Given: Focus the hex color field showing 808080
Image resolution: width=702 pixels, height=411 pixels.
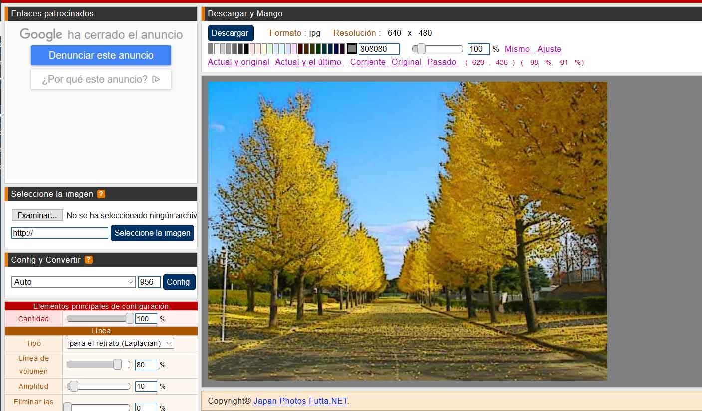Looking at the screenshot, I should click(379, 49).
